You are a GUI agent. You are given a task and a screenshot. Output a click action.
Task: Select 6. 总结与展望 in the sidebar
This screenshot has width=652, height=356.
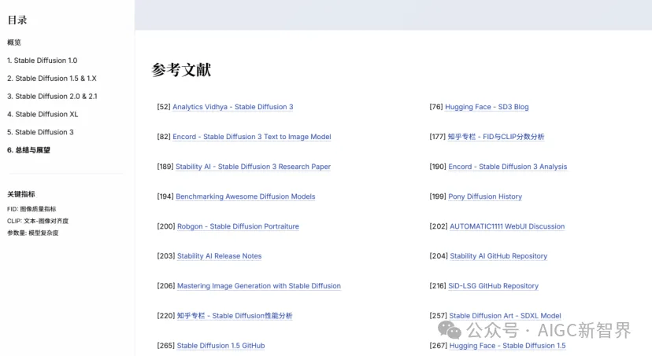[x=28, y=150]
